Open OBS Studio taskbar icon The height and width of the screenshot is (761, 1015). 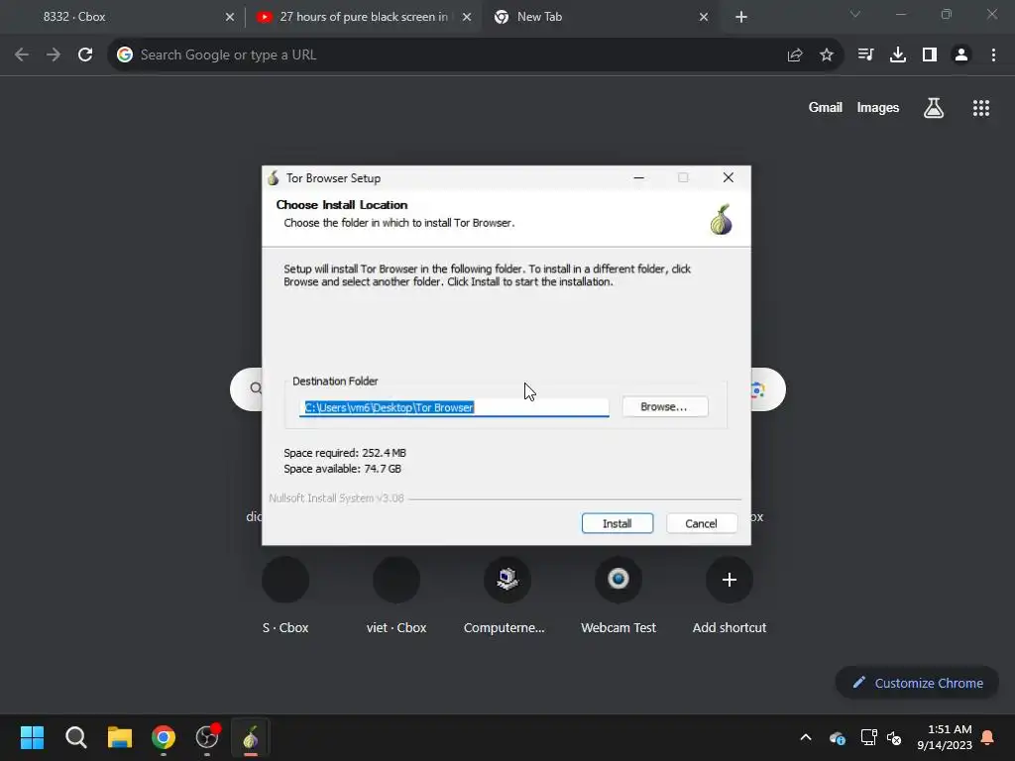point(207,737)
